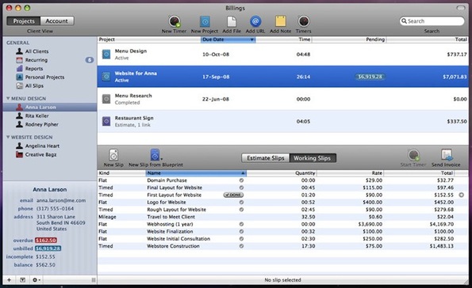Open the Due Date column sort dropdown

(251, 40)
